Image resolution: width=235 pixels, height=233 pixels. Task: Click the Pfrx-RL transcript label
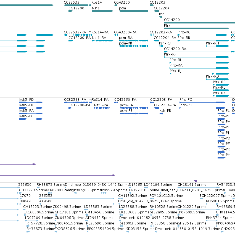(219, 88)
